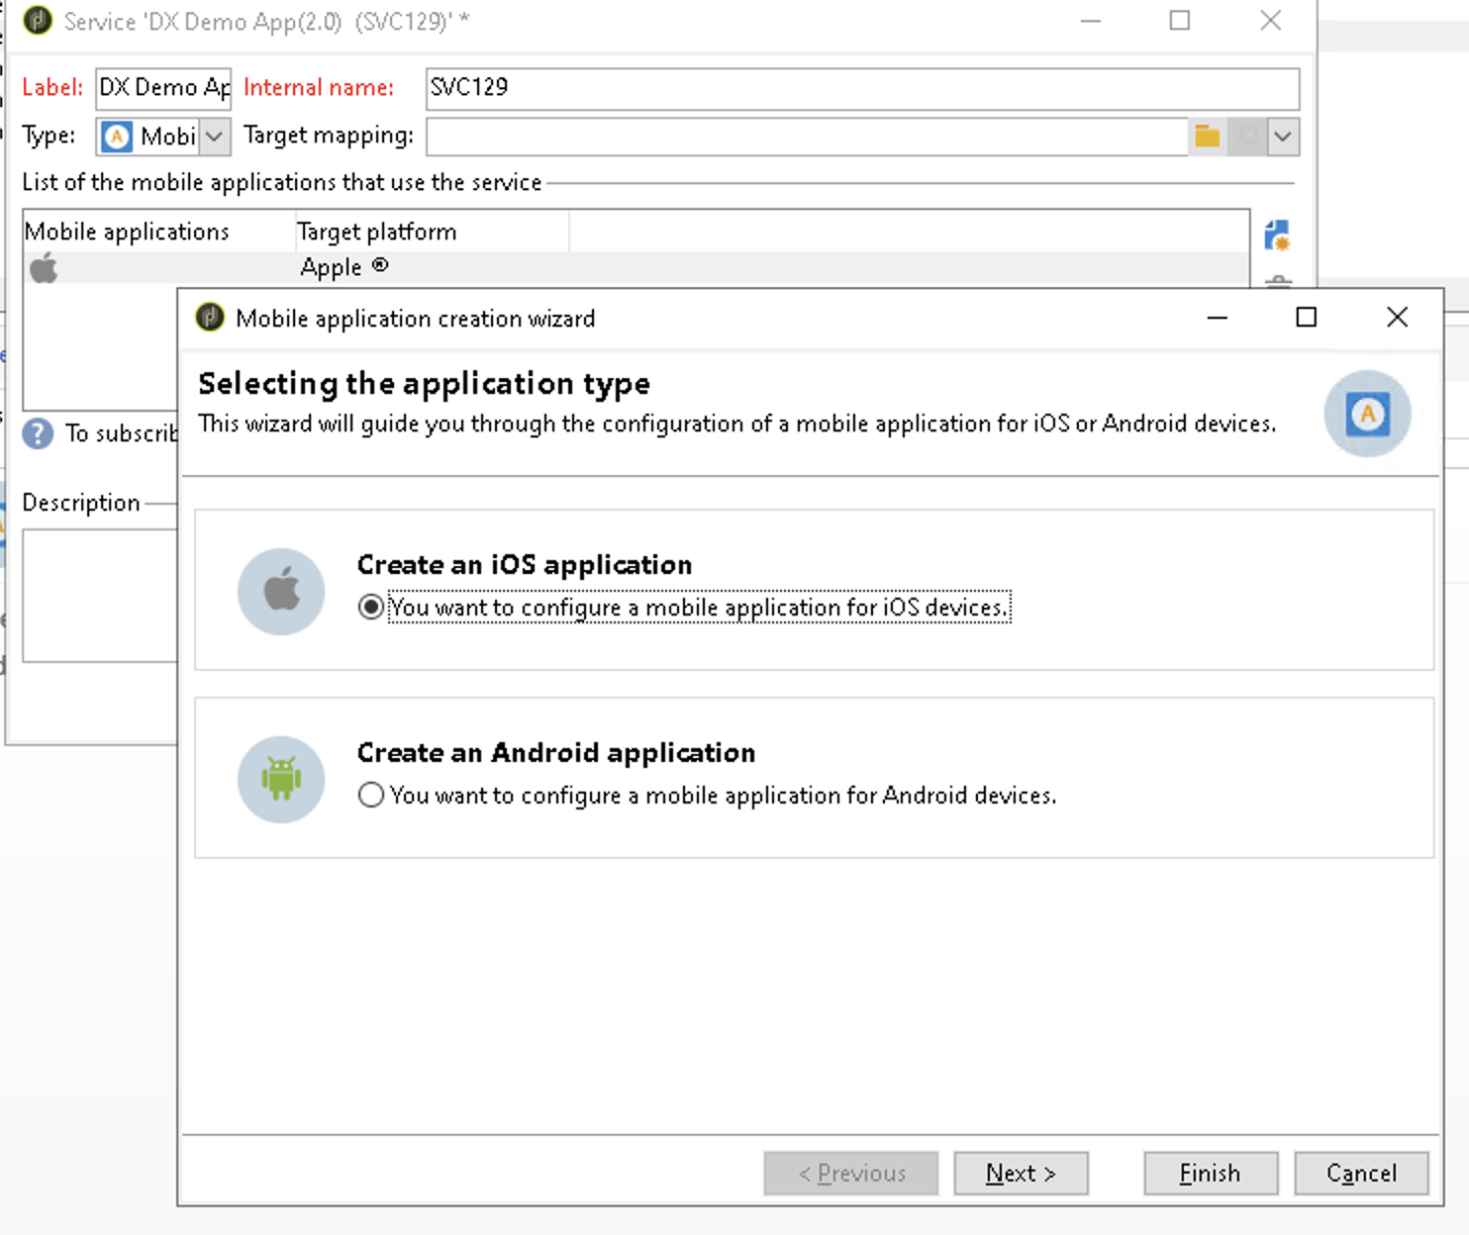Select the Apple target platform row

click(636, 268)
